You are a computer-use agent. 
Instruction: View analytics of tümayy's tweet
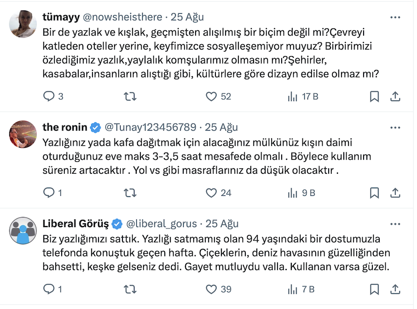coord(292,96)
